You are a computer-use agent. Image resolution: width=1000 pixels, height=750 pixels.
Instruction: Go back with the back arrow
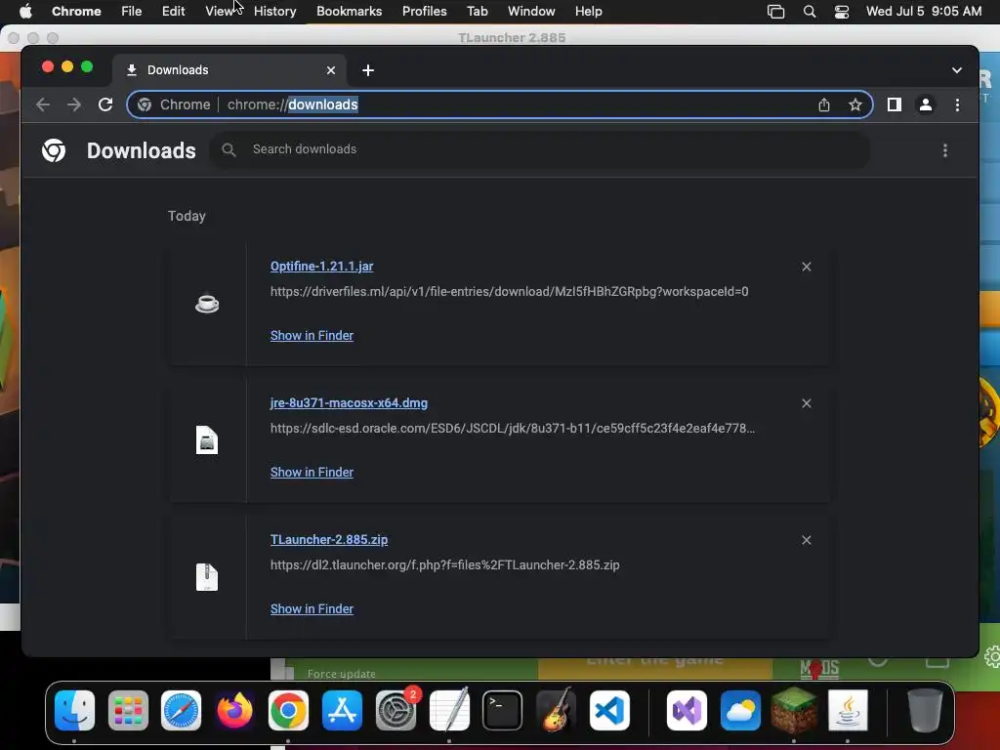[43, 104]
